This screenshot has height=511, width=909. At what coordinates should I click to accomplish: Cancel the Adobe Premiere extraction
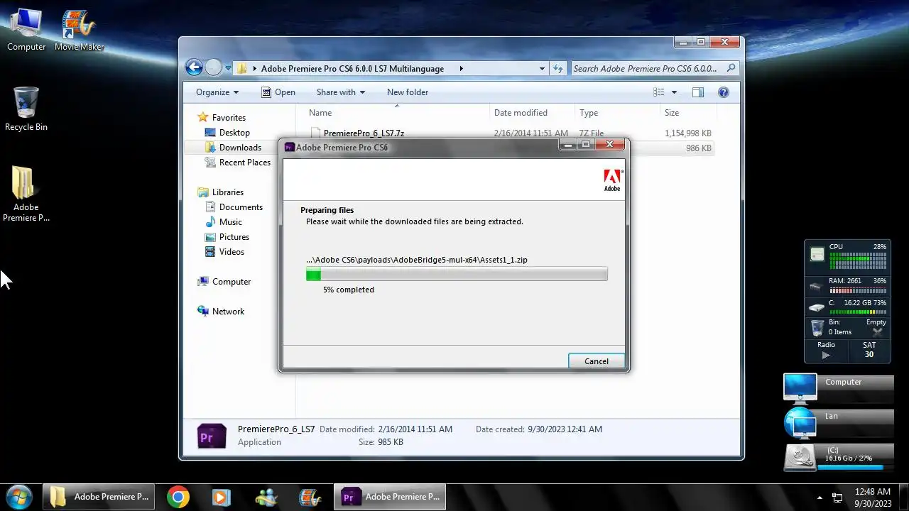coord(597,361)
